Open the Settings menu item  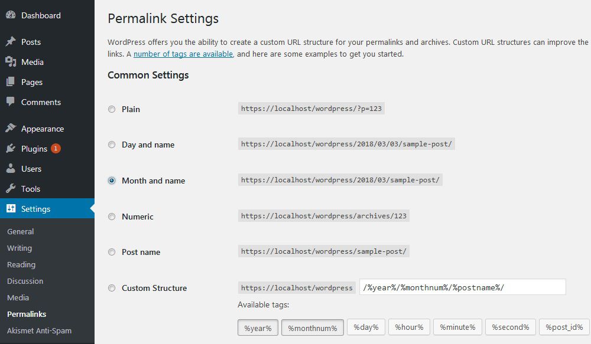pos(35,209)
